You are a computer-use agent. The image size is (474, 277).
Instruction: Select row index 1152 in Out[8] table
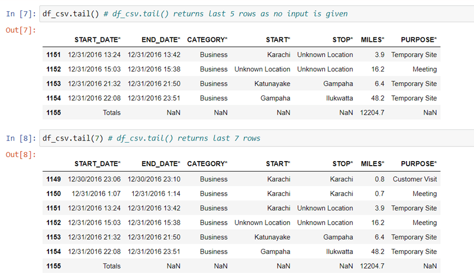pos(53,223)
